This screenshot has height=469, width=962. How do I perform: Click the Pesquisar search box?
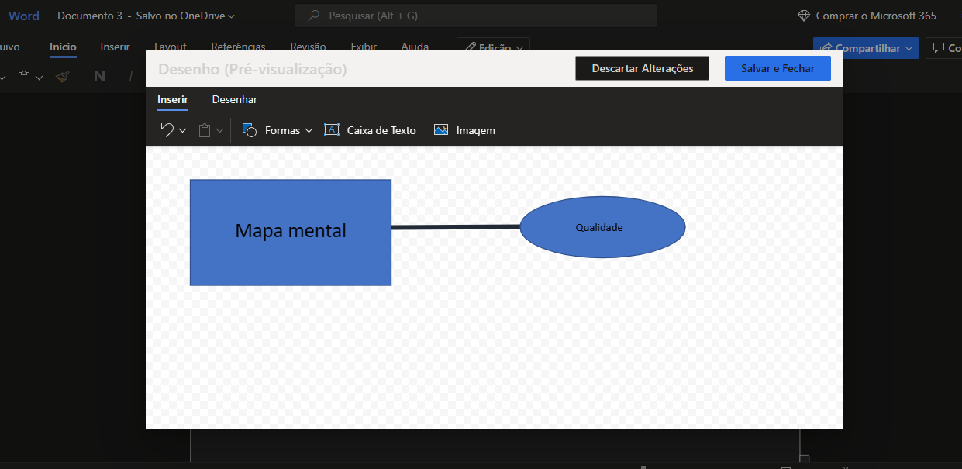(476, 16)
